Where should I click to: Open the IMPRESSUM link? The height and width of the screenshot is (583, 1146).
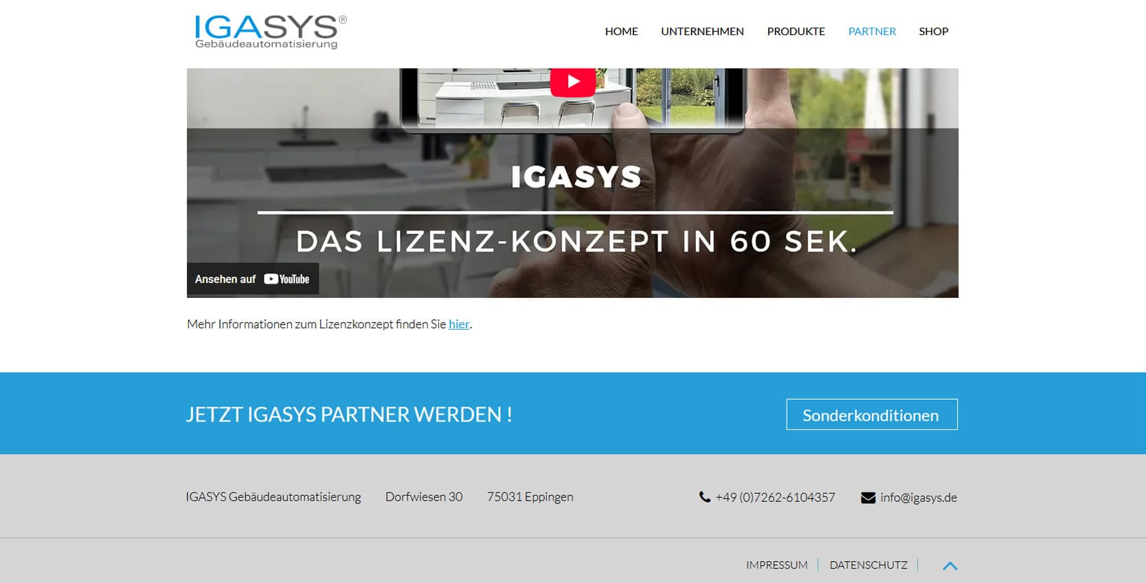pyautogui.click(x=776, y=565)
